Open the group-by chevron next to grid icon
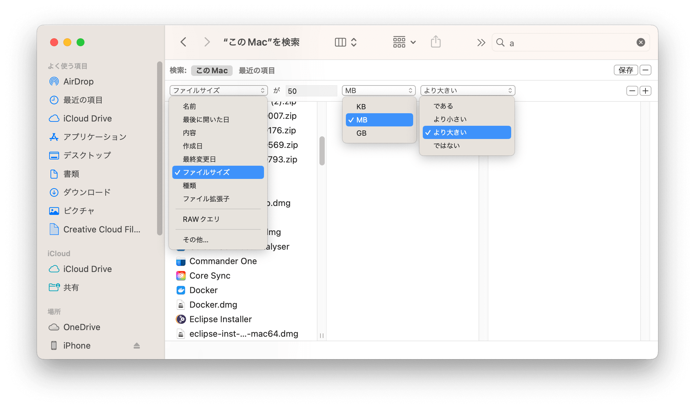Image resolution: width=695 pixels, height=408 pixels. click(413, 42)
